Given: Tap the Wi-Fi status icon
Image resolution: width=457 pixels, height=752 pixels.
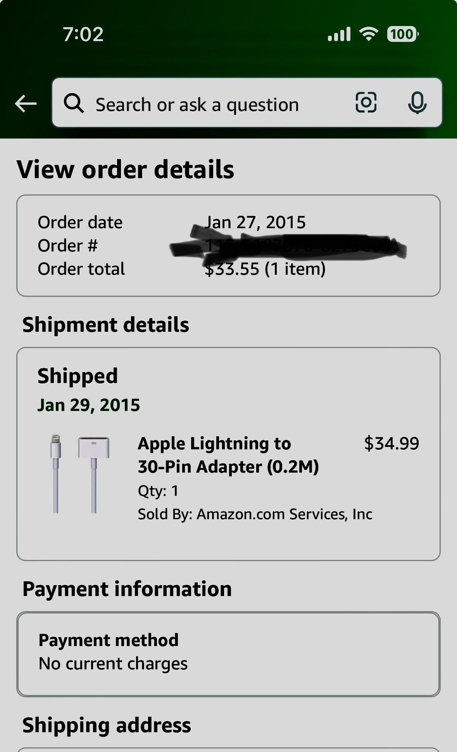Looking at the screenshot, I should coord(369,34).
